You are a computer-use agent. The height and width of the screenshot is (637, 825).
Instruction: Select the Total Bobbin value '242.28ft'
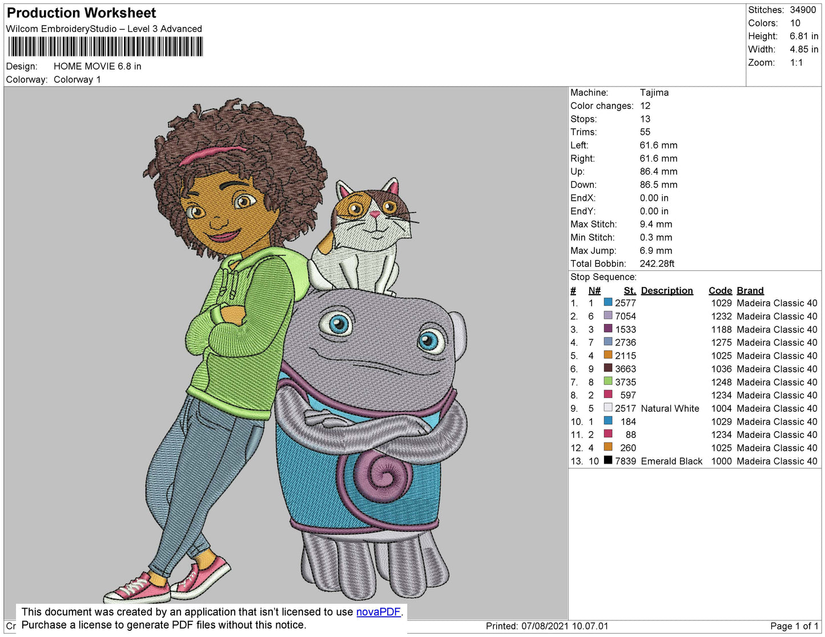click(657, 263)
